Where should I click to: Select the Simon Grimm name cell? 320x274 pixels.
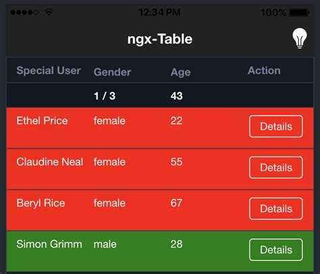pos(49,244)
